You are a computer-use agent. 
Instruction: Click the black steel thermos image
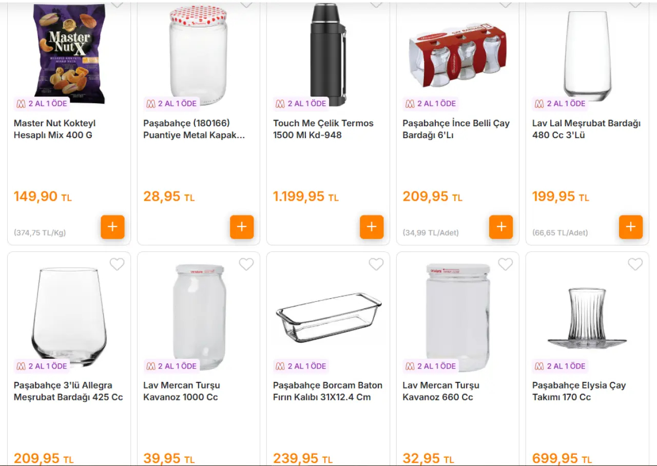[x=328, y=54]
